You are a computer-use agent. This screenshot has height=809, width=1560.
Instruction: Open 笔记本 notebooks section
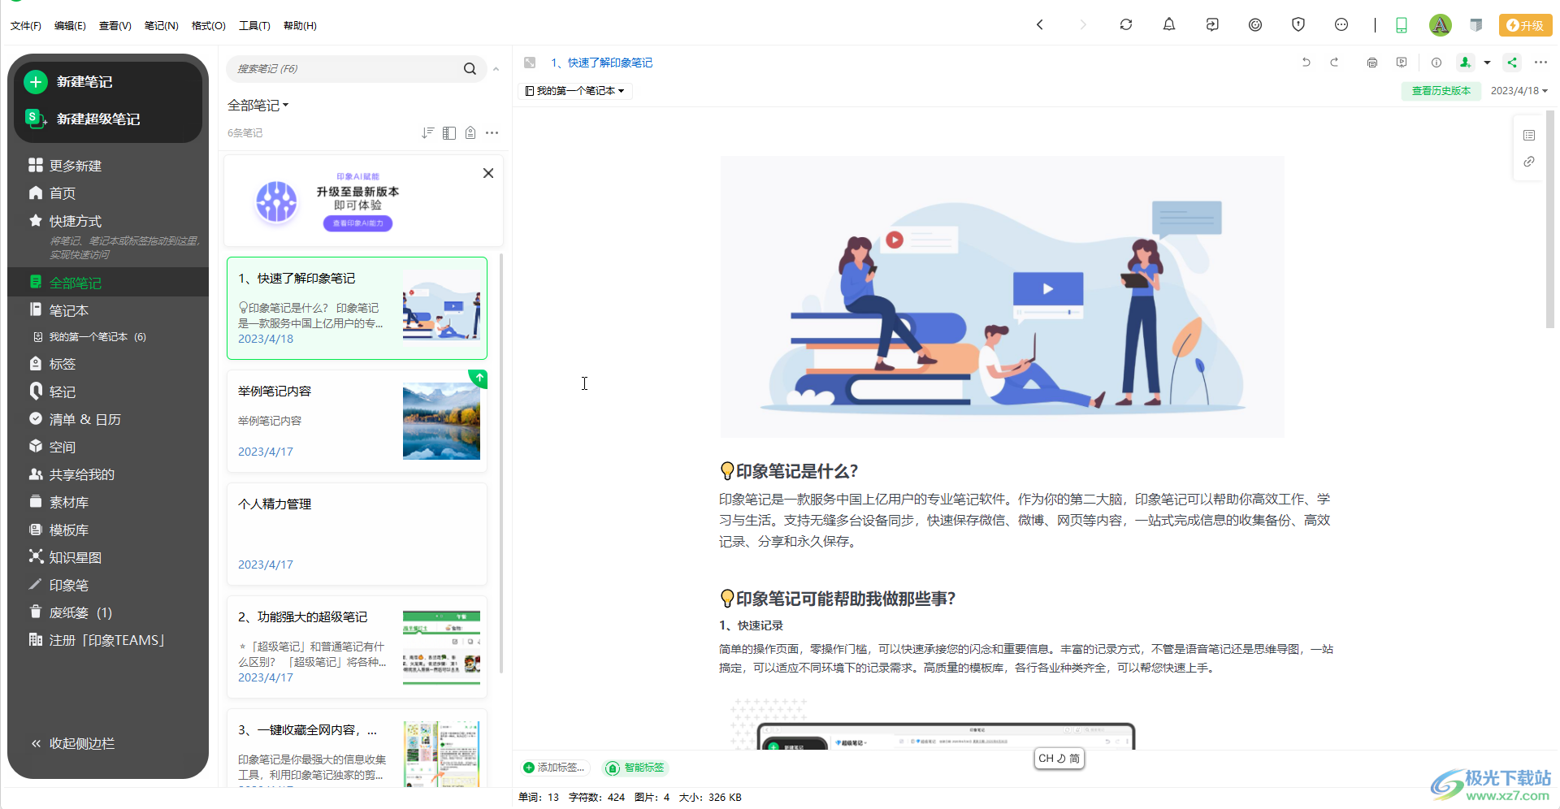pos(69,310)
